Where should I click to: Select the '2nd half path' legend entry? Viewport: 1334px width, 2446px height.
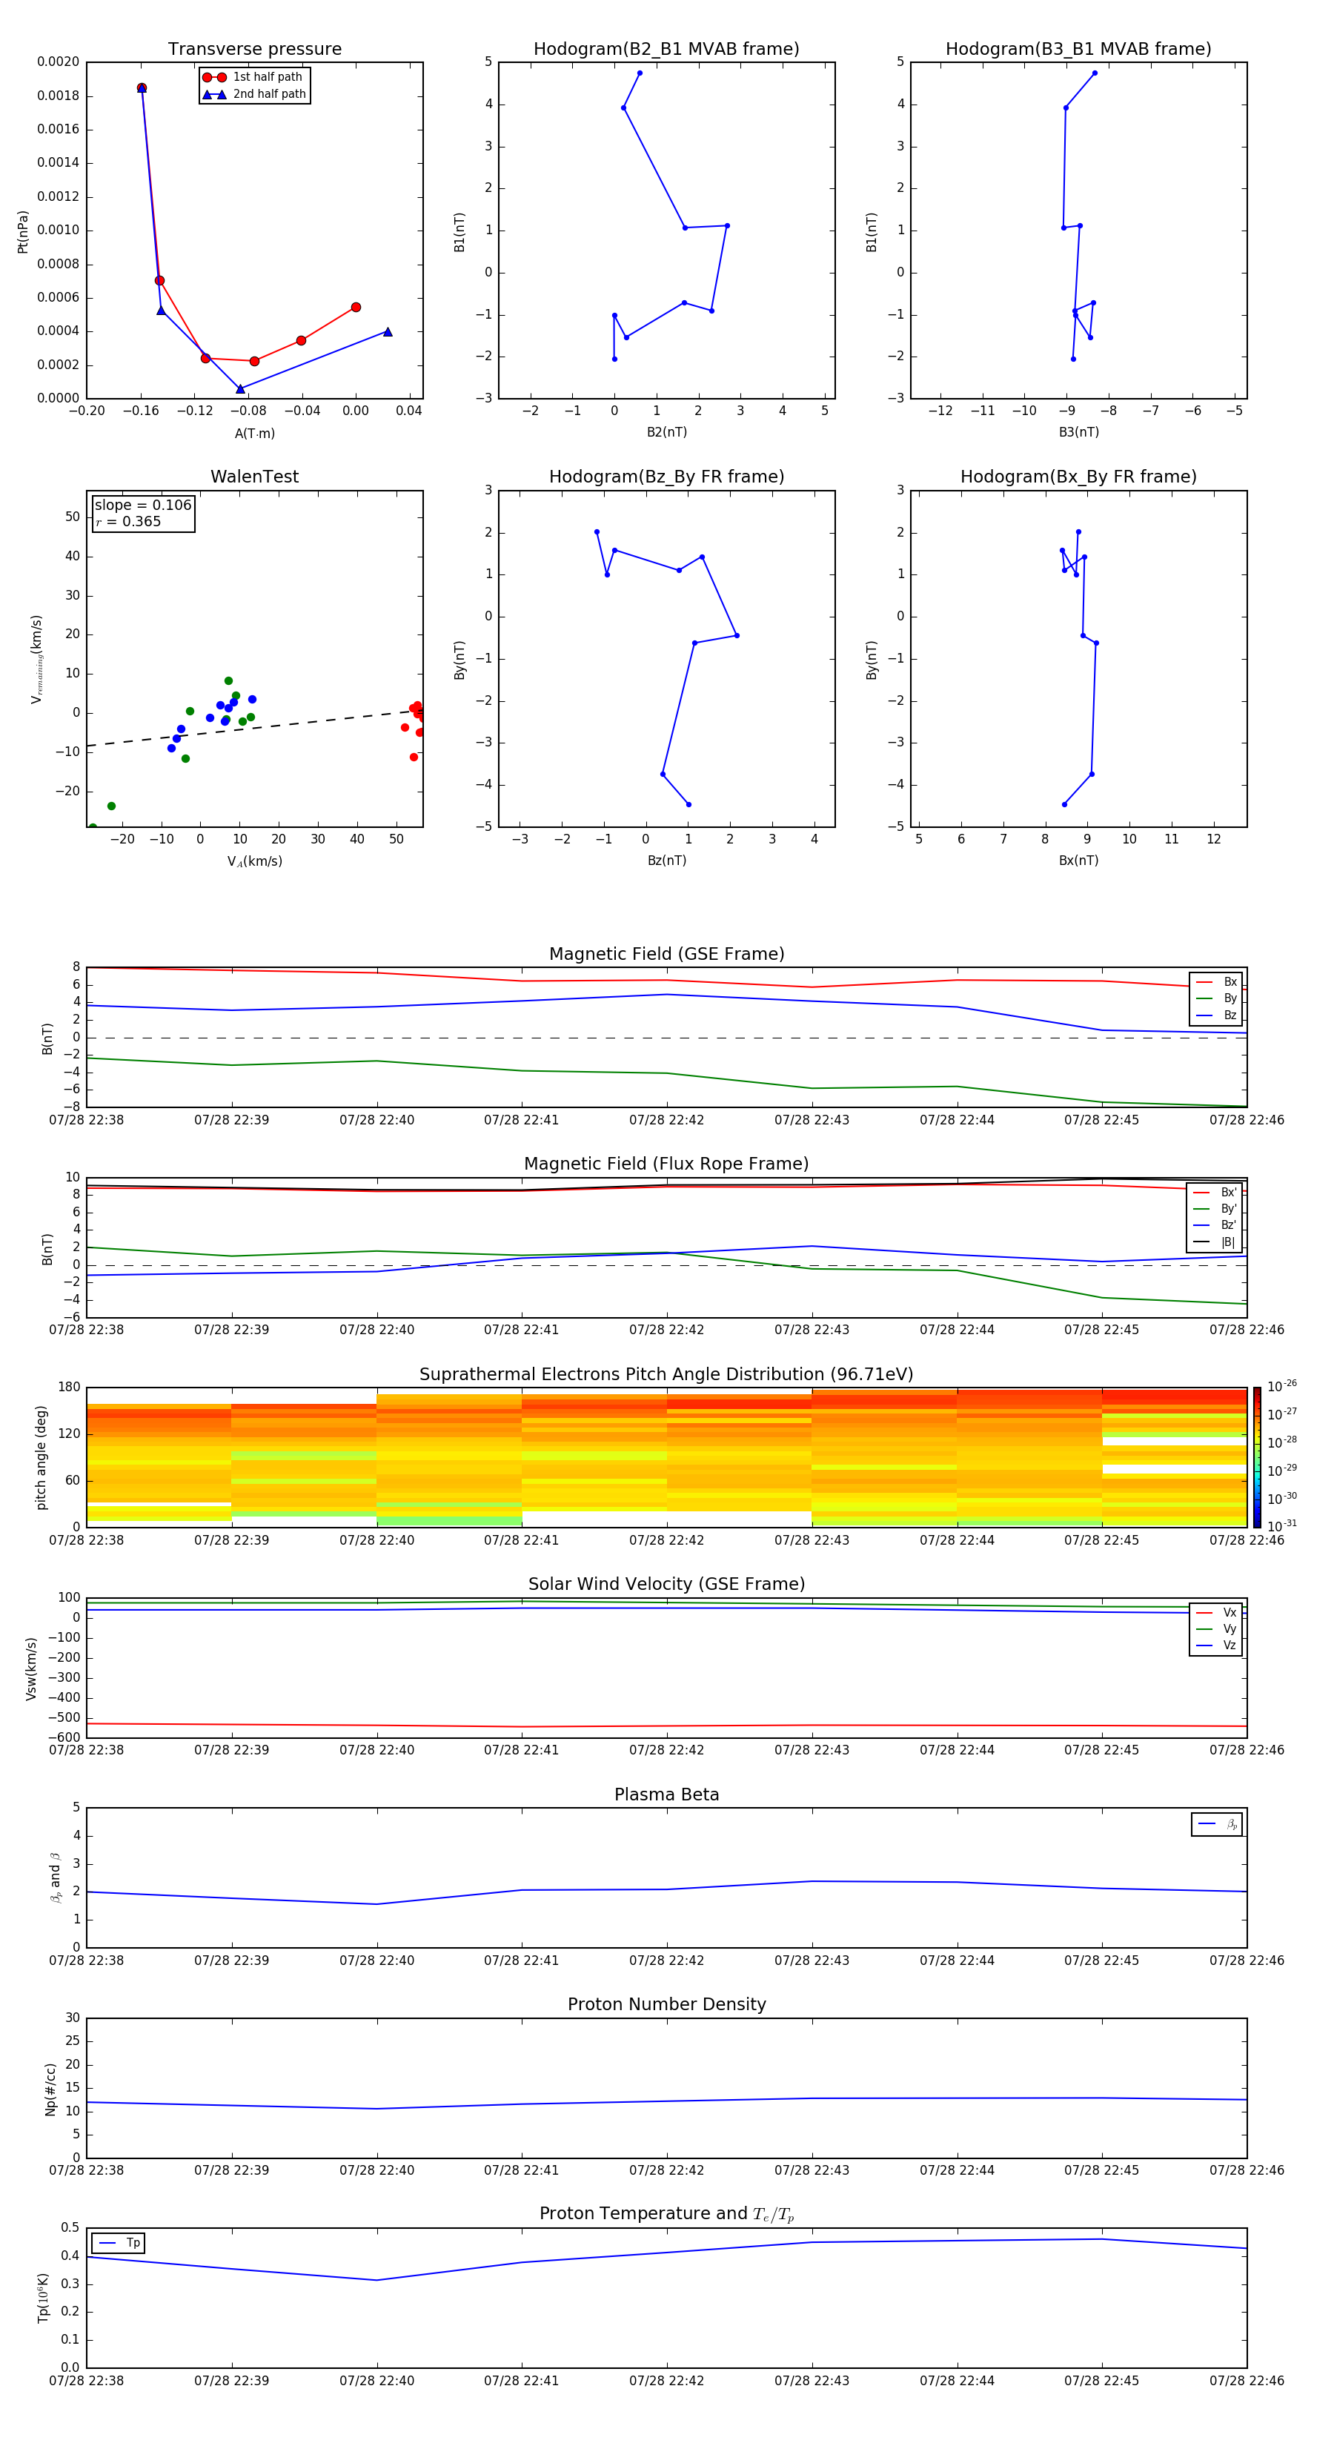click(x=254, y=94)
